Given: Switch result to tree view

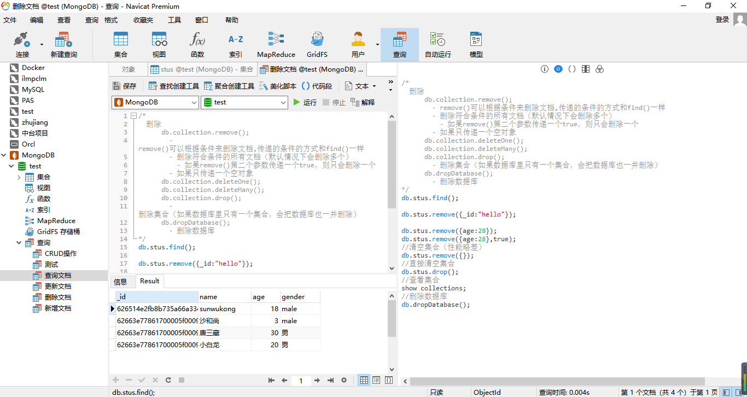Looking at the screenshot, I should pos(376,380).
